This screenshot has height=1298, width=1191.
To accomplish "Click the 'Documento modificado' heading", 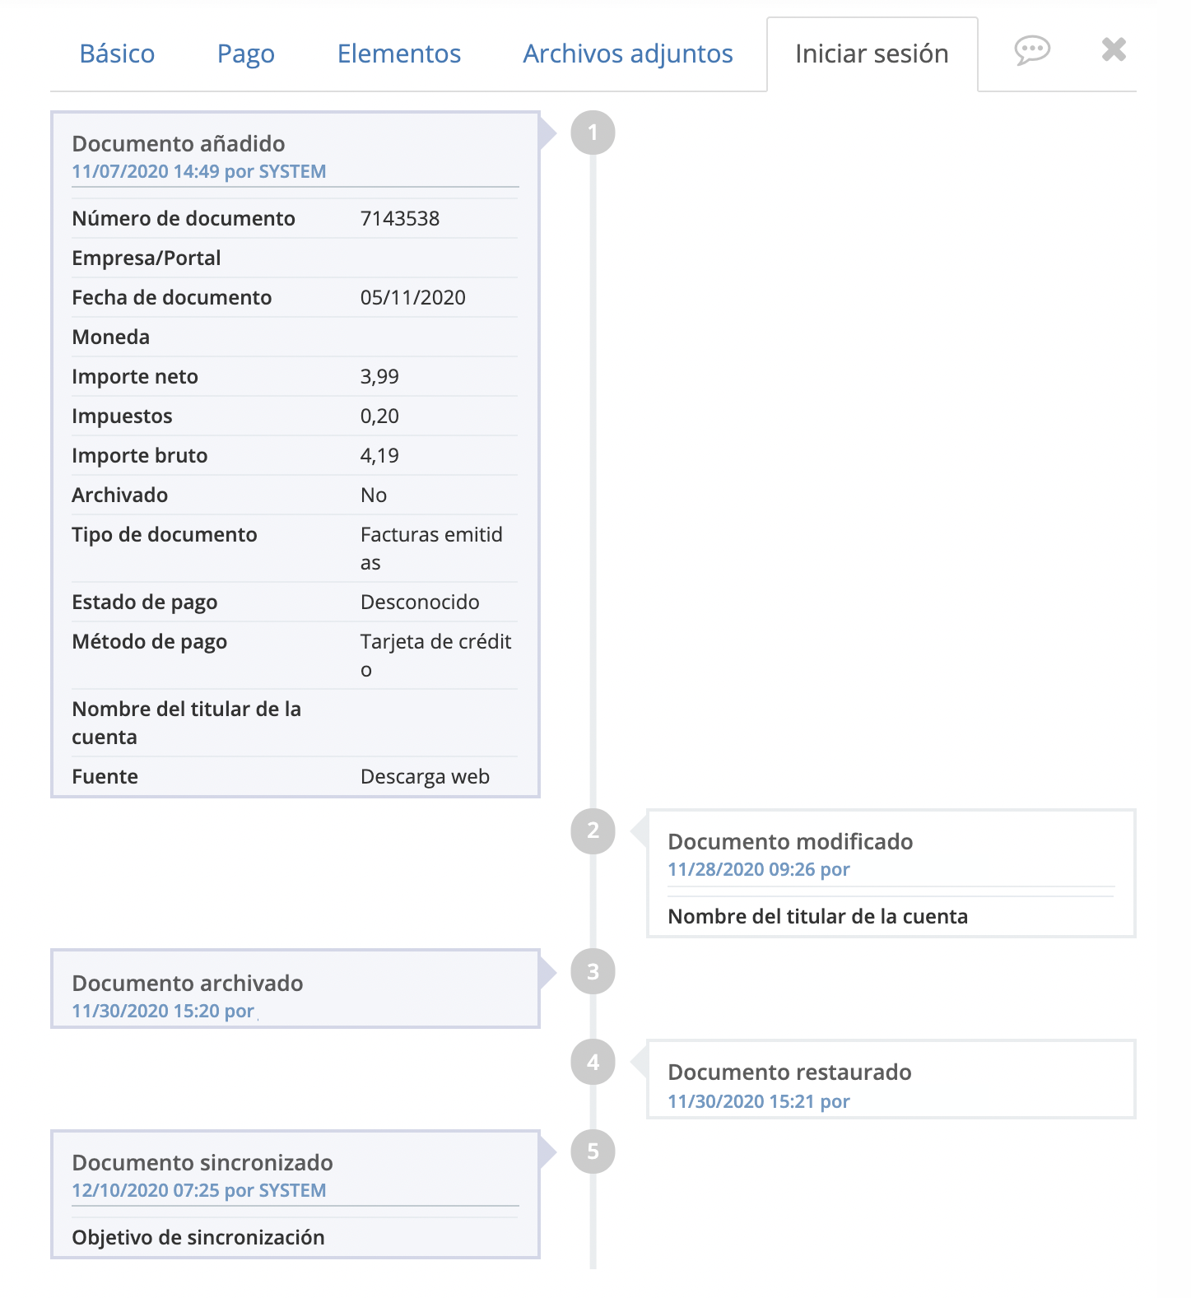I will pos(790,841).
